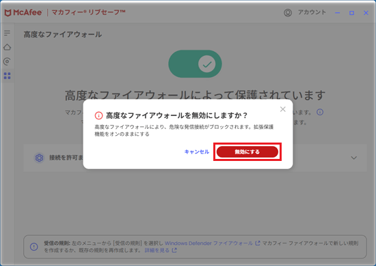This screenshot has height=266, width=376.
Task: Close the firewall disable dialog with X
Action: [x=283, y=109]
